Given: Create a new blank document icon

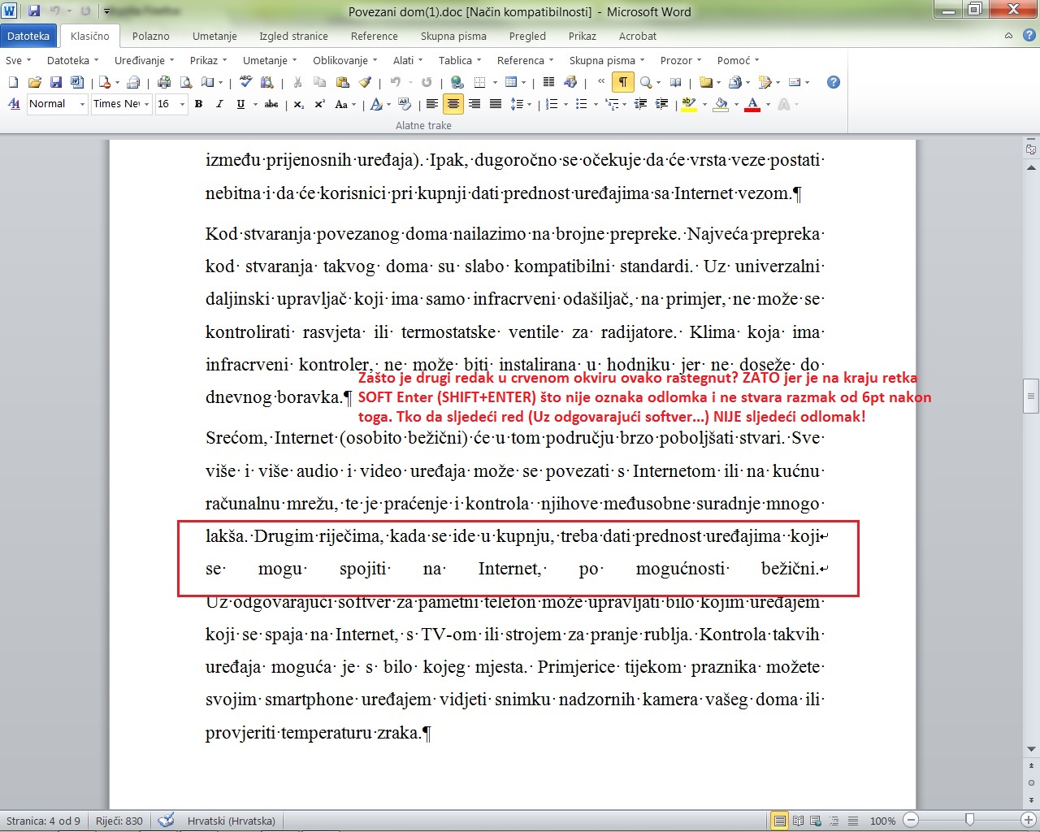Looking at the screenshot, I should [x=13, y=82].
